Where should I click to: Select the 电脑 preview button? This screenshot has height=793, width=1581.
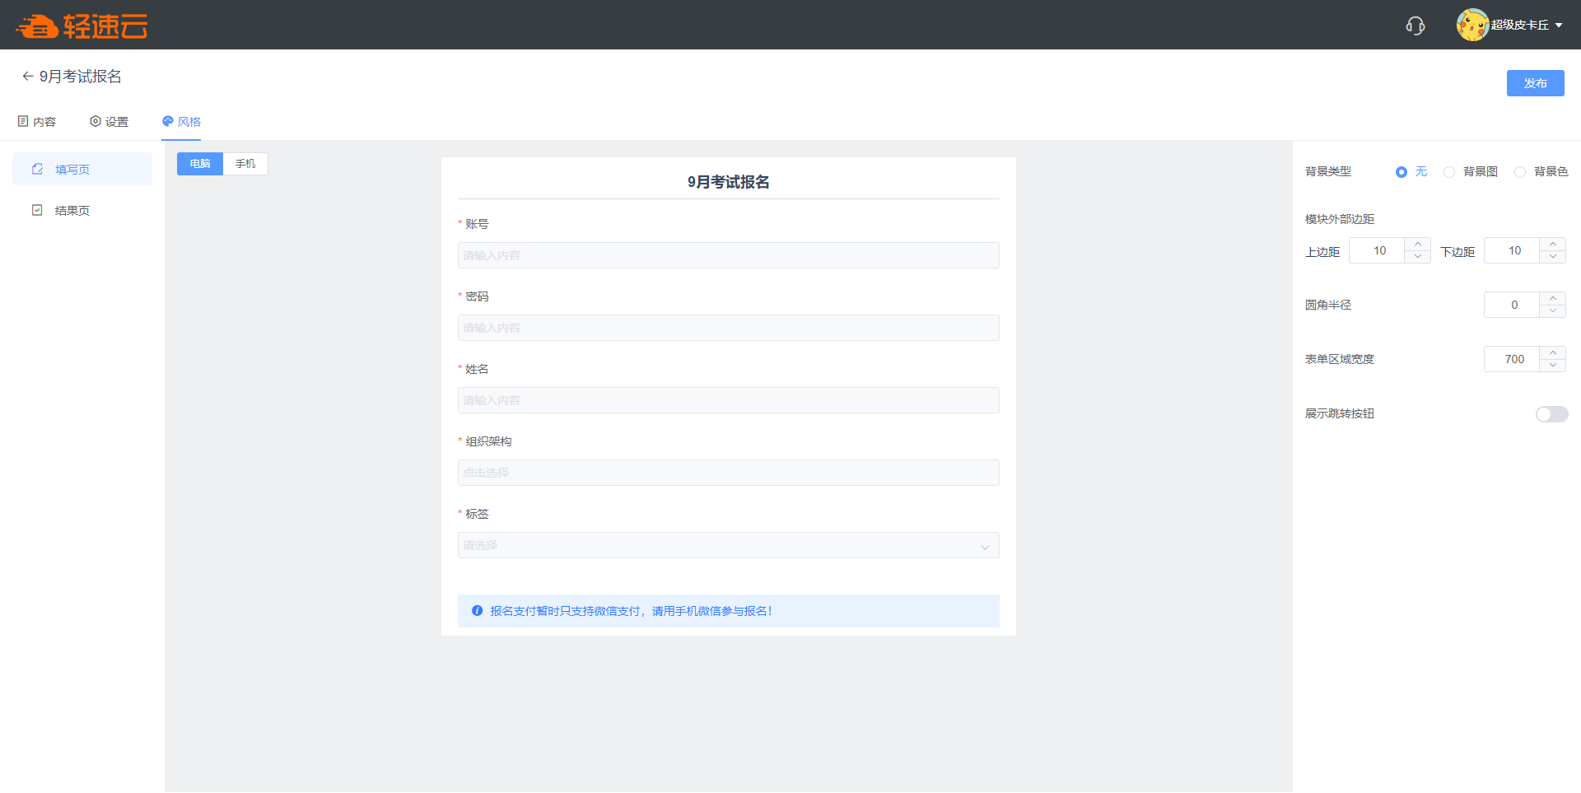[x=200, y=164]
